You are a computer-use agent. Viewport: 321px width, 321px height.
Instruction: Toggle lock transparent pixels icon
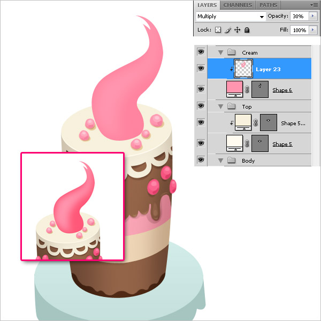click(x=218, y=30)
